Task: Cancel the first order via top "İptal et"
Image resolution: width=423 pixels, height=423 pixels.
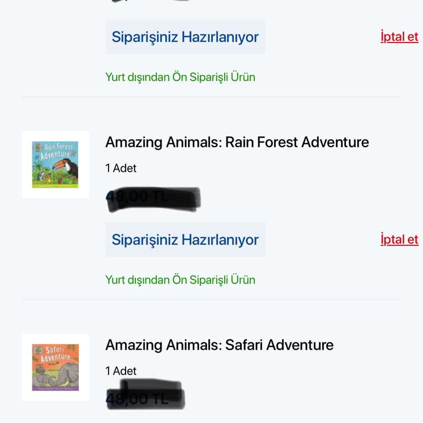Action: tap(399, 37)
